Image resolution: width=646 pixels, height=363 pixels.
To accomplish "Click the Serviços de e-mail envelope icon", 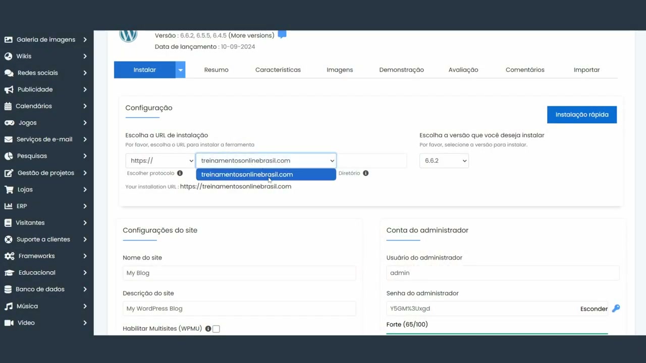I will [8, 139].
